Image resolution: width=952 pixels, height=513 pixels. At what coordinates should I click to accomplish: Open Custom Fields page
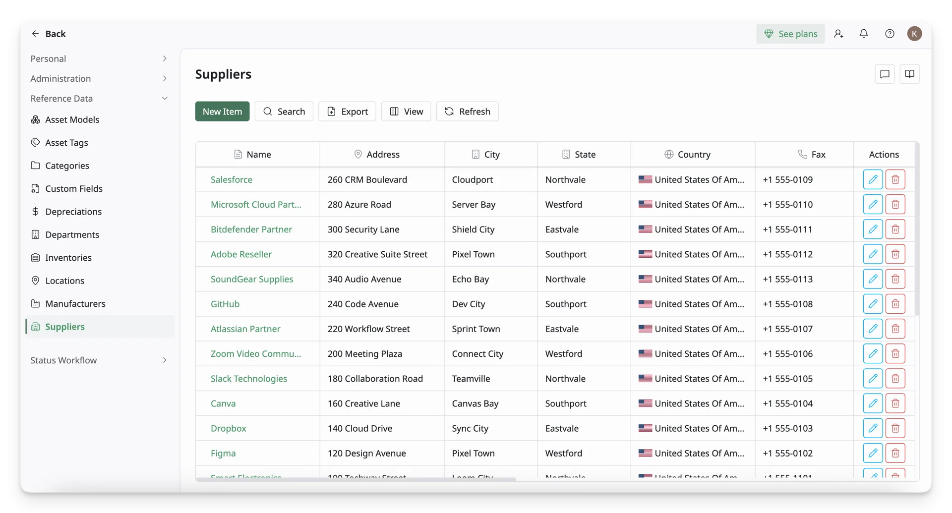[x=99, y=188]
